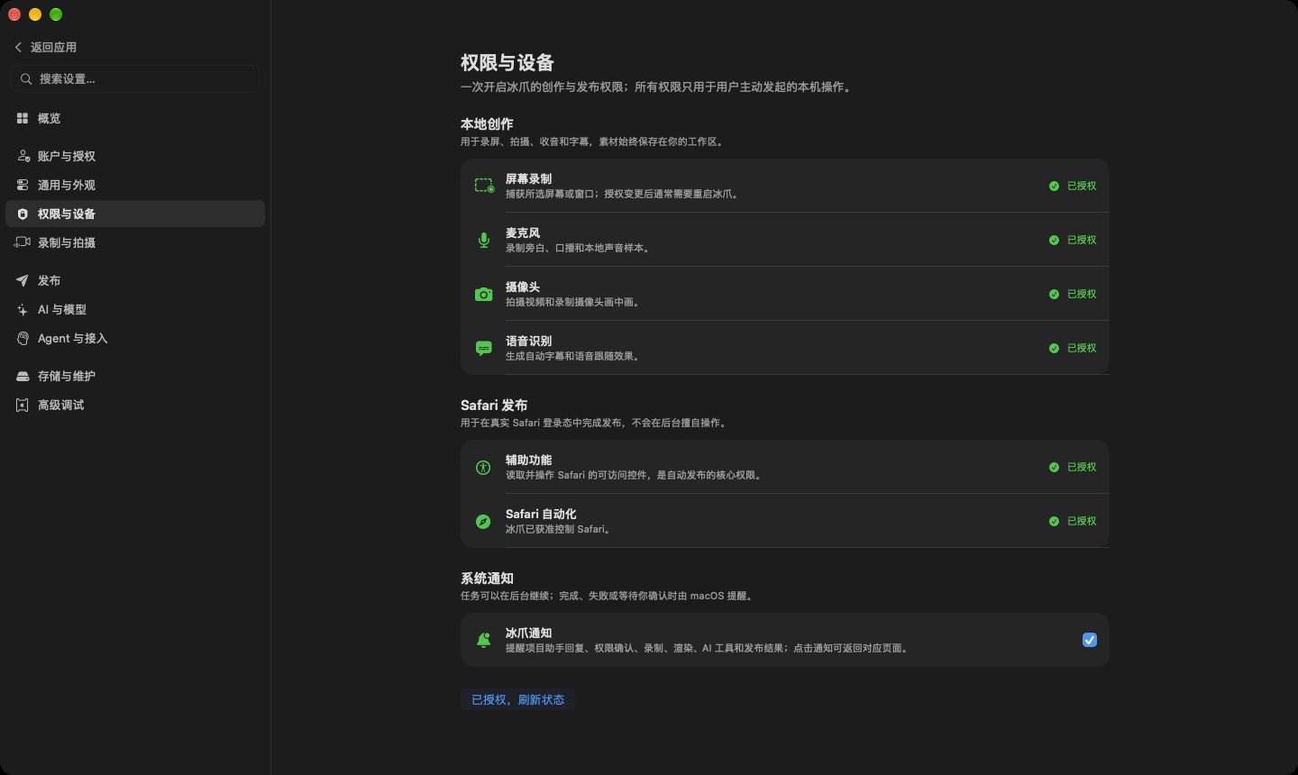Open AI 与模型 settings
Screen dimensions: 1298x775
pyautogui.click(x=135, y=309)
